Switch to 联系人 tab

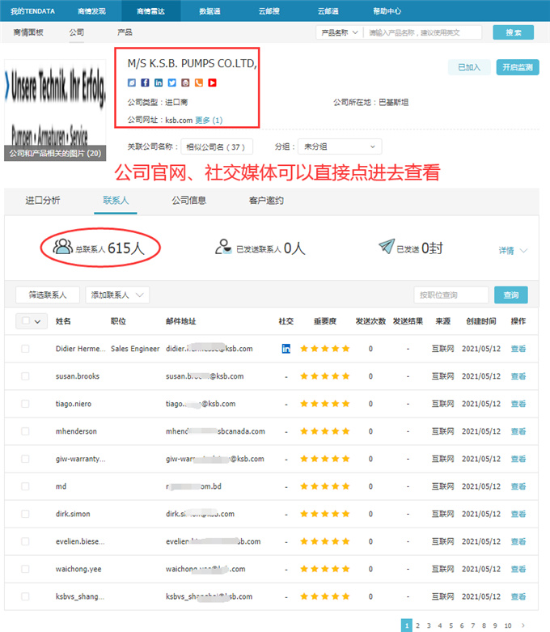pyautogui.click(x=116, y=201)
